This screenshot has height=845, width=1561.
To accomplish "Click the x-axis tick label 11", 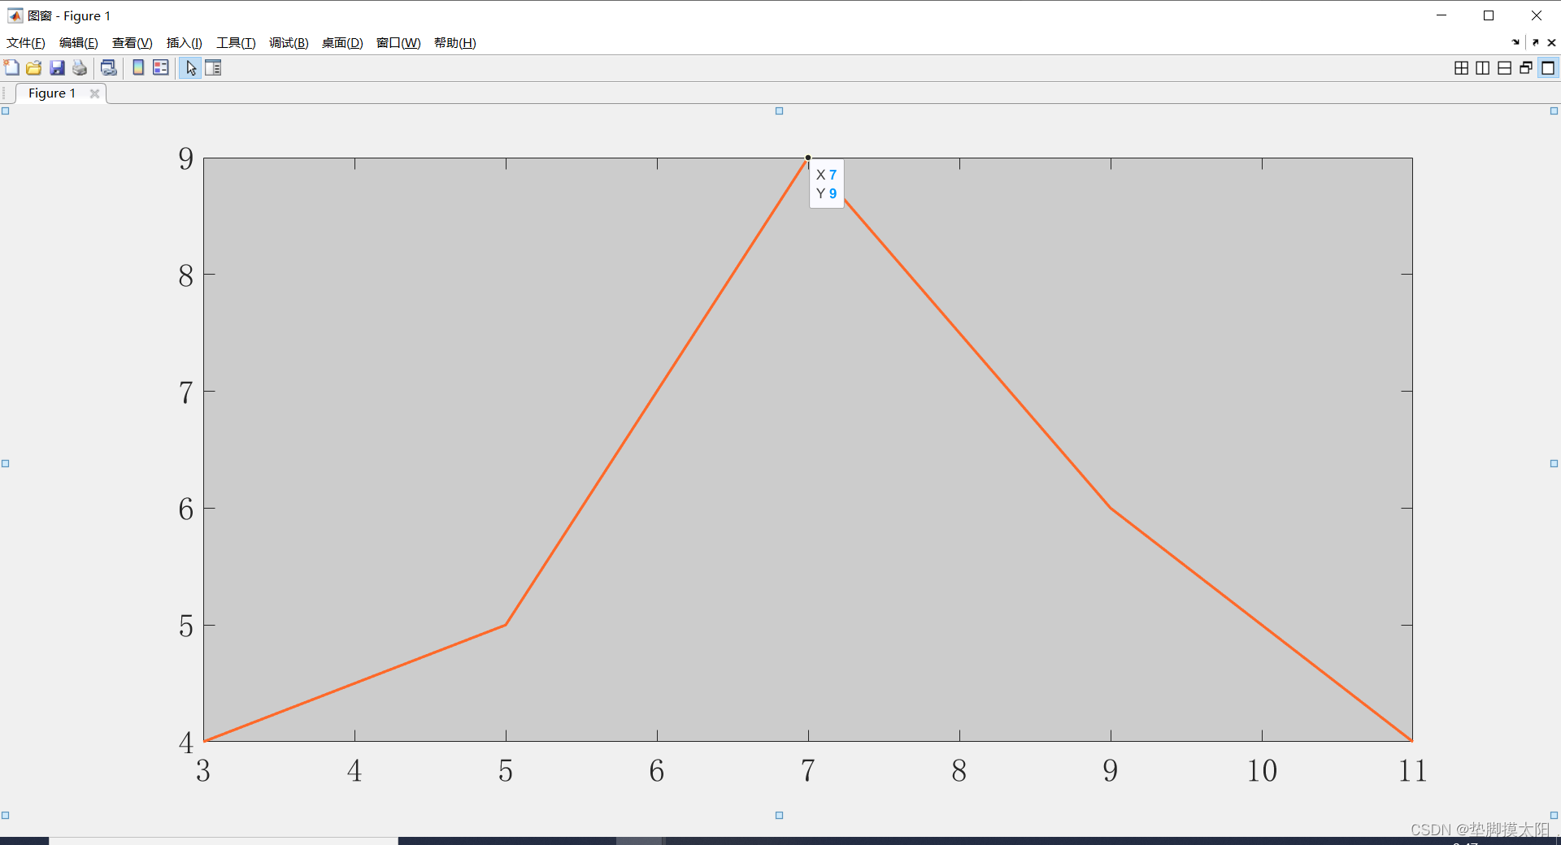I will coord(1412,770).
